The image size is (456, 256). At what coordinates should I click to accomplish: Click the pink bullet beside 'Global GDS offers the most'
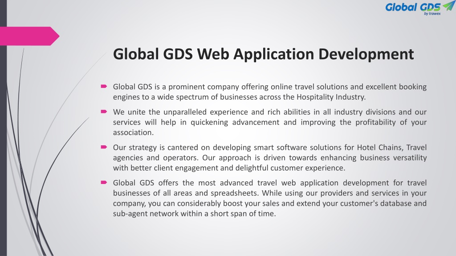(104, 182)
